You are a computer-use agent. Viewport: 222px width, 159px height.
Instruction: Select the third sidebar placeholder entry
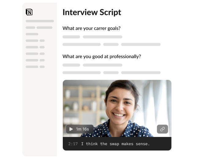[x=32, y=34]
